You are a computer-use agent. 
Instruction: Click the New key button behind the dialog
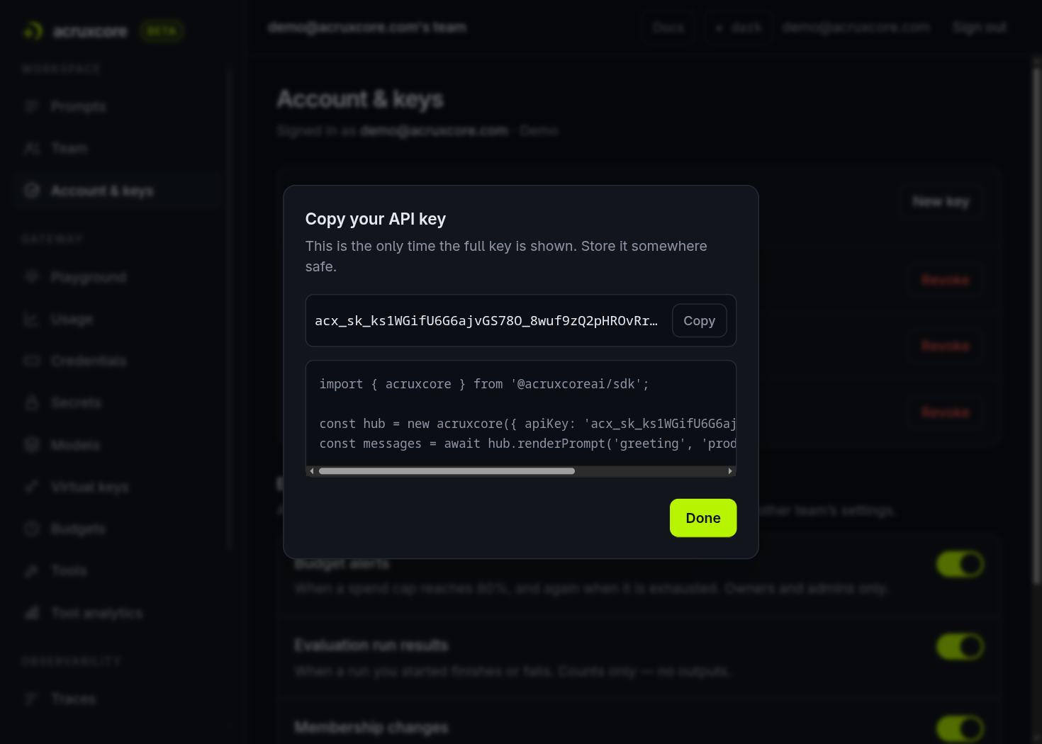pos(940,202)
